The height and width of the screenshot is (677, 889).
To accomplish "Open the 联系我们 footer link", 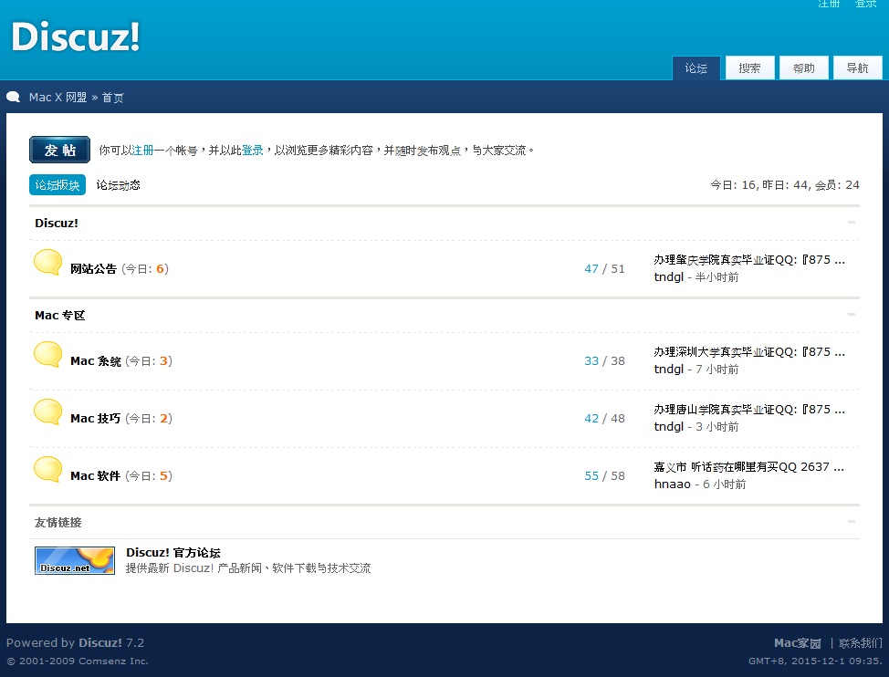I will pyautogui.click(x=861, y=643).
